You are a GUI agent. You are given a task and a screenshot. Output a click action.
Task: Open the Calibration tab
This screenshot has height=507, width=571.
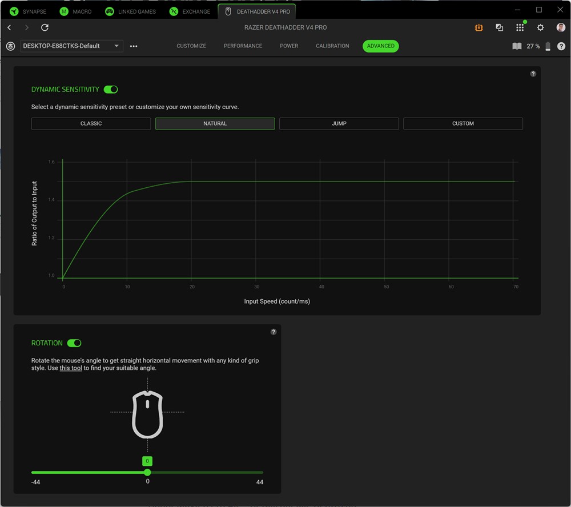(332, 46)
